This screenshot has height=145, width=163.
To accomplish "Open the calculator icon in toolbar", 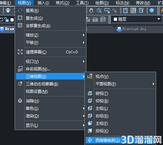I will (125, 10).
